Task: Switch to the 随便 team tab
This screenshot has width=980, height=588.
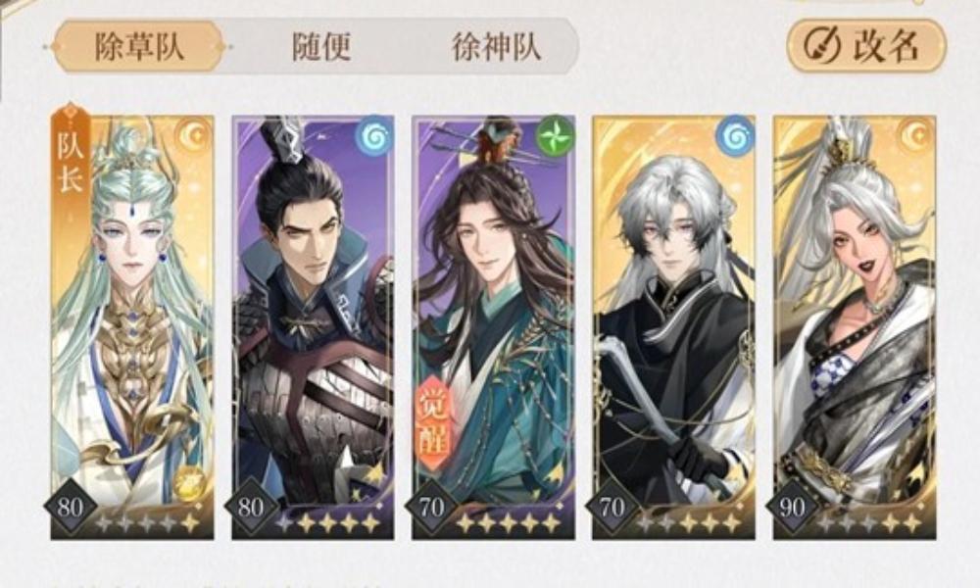Action: (x=321, y=47)
